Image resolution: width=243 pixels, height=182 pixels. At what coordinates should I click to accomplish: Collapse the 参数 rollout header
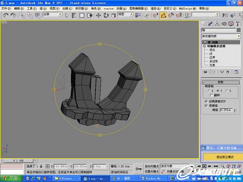tap(221, 82)
